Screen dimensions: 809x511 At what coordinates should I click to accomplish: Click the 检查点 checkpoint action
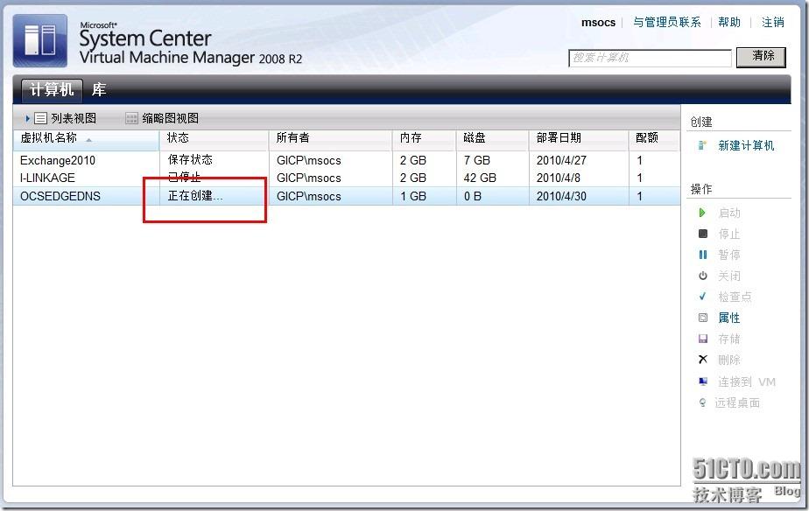pyautogui.click(x=735, y=297)
